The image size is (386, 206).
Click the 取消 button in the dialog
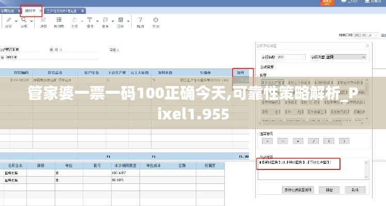[x=353, y=190]
